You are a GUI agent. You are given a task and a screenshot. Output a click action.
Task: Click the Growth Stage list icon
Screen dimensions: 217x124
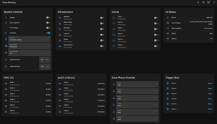[x=6, y=46]
